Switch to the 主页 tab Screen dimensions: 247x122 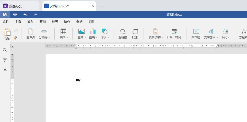[x=18, y=22]
